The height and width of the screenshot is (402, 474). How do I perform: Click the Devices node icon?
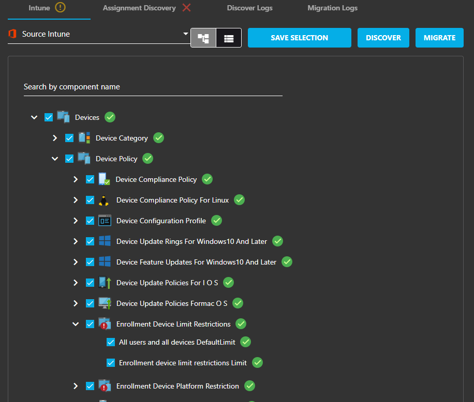(64, 117)
